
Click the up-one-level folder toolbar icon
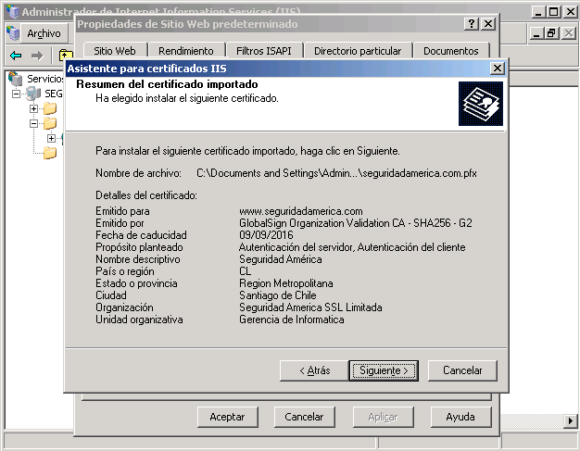[x=65, y=56]
